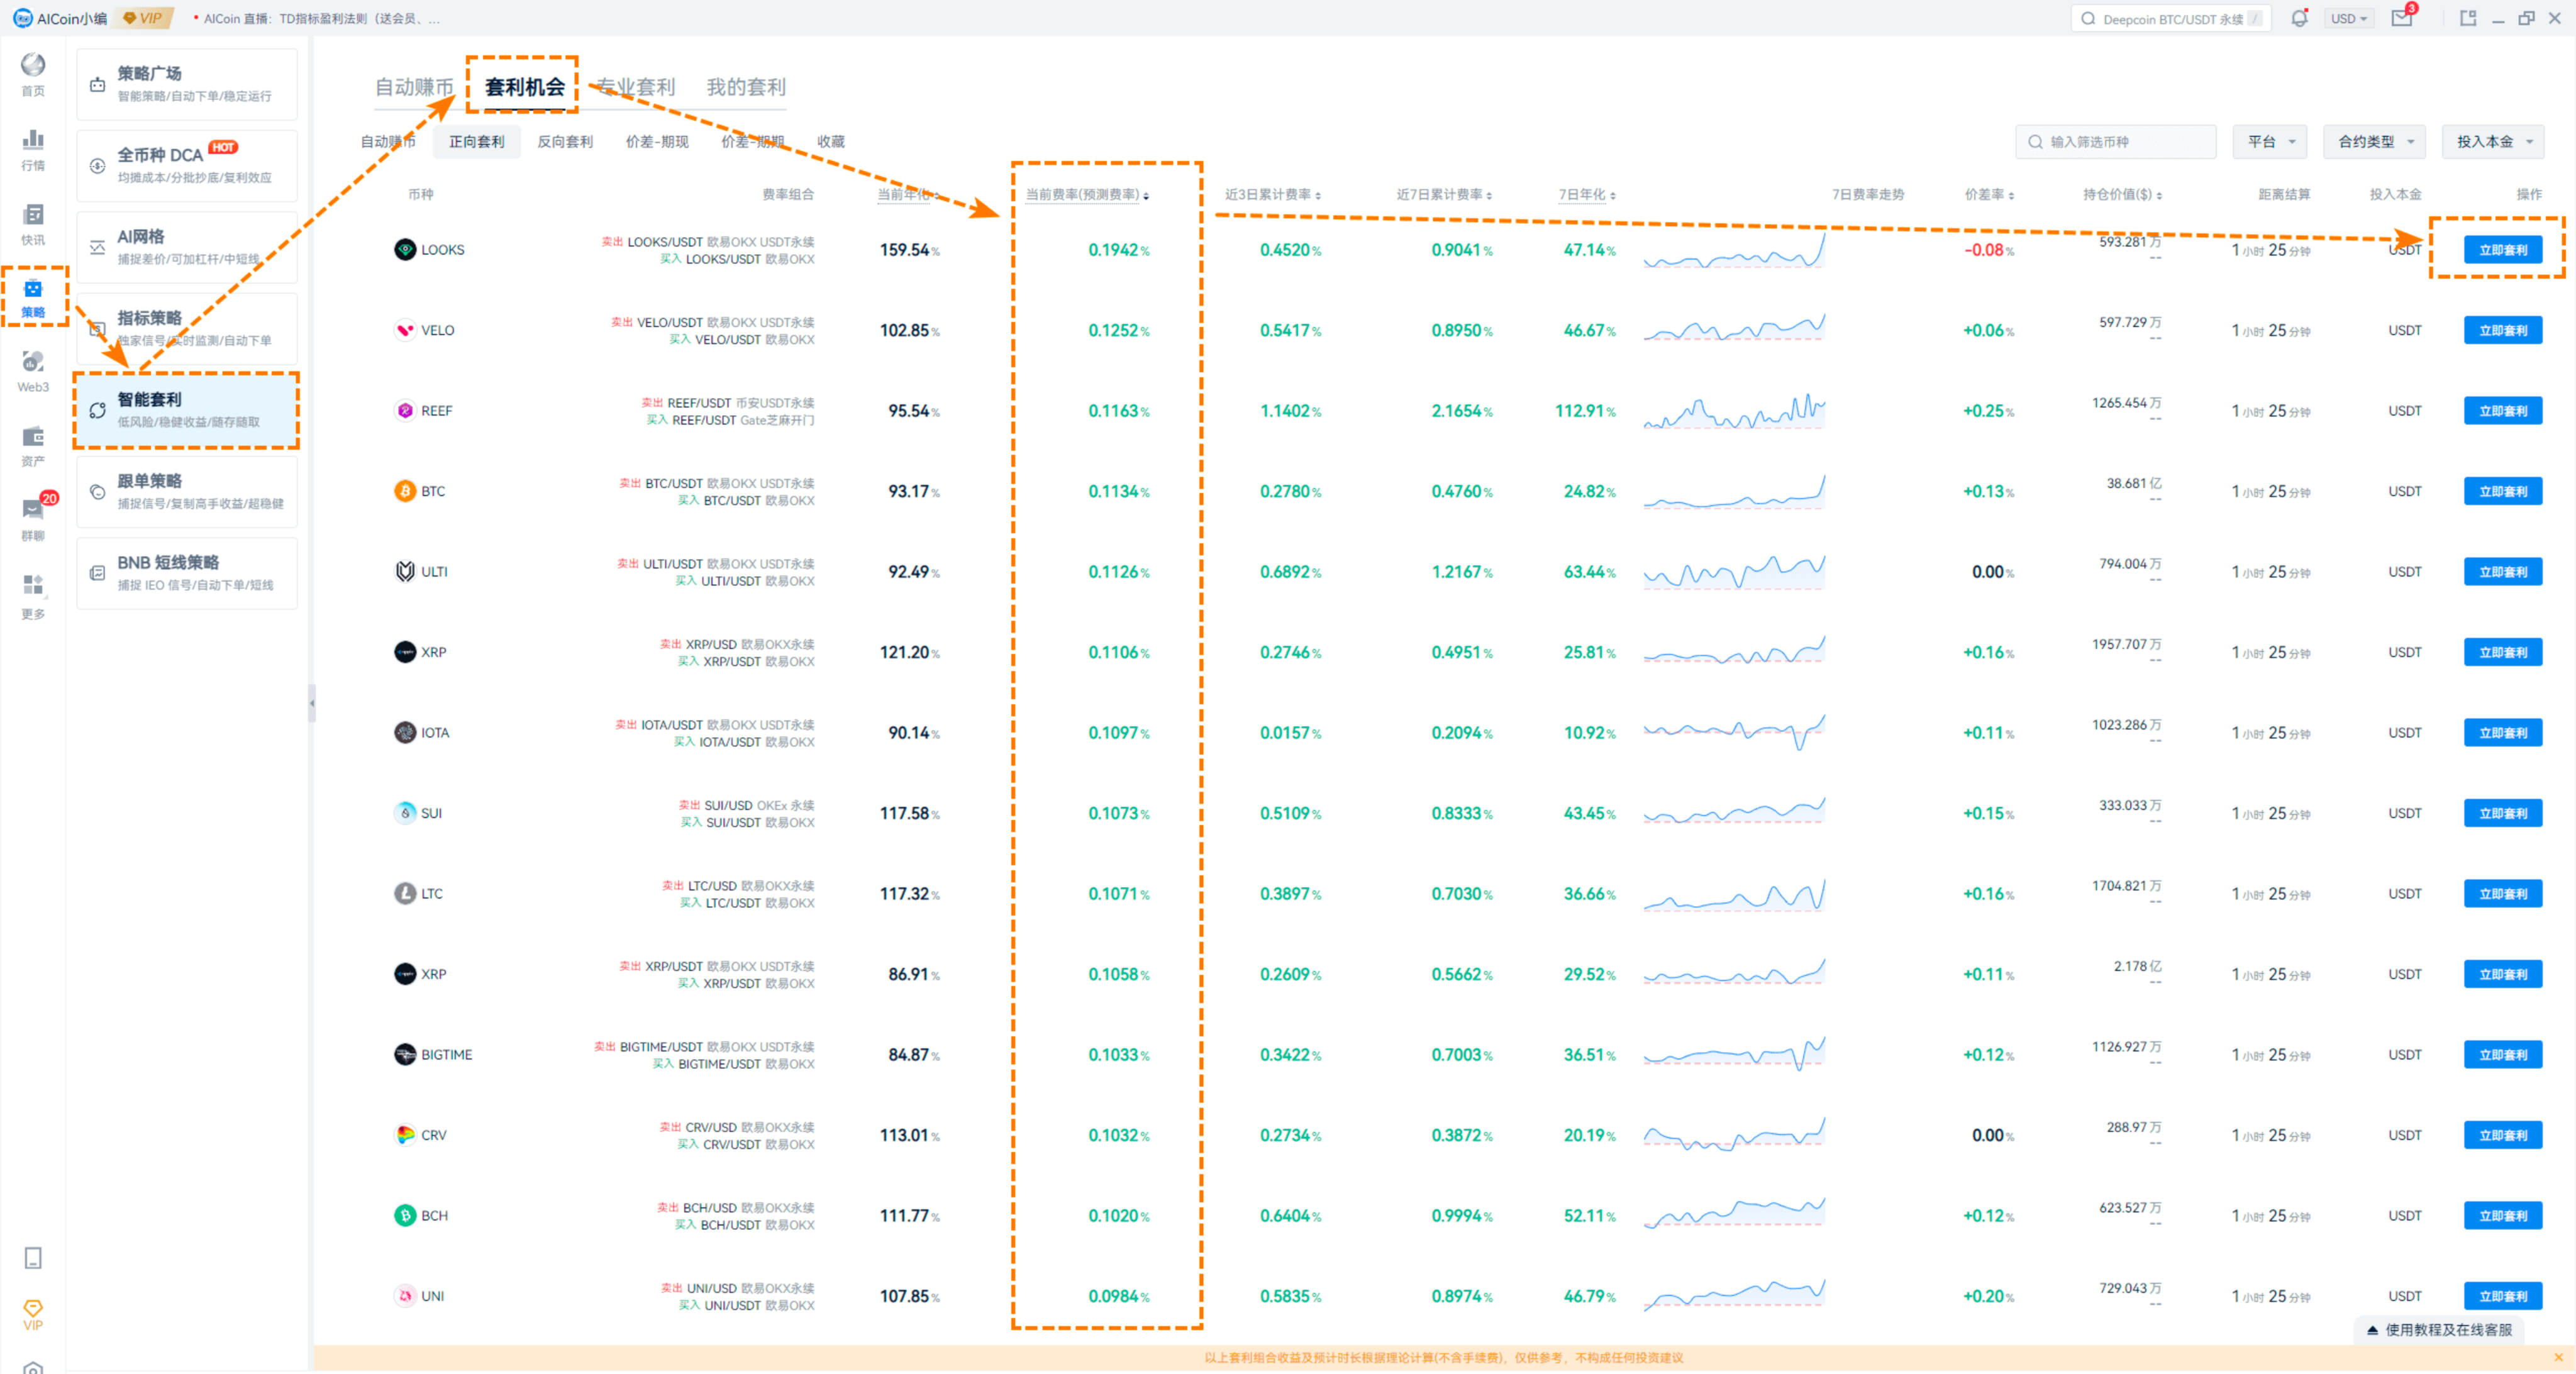Switch to 套利机会 tab
The height and width of the screenshot is (1374, 2576).
[525, 87]
